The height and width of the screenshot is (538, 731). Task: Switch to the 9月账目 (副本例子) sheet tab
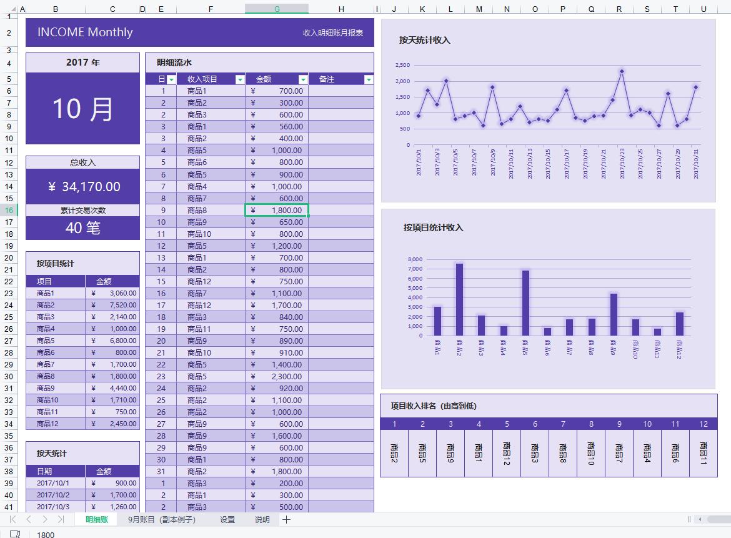coord(162,520)
